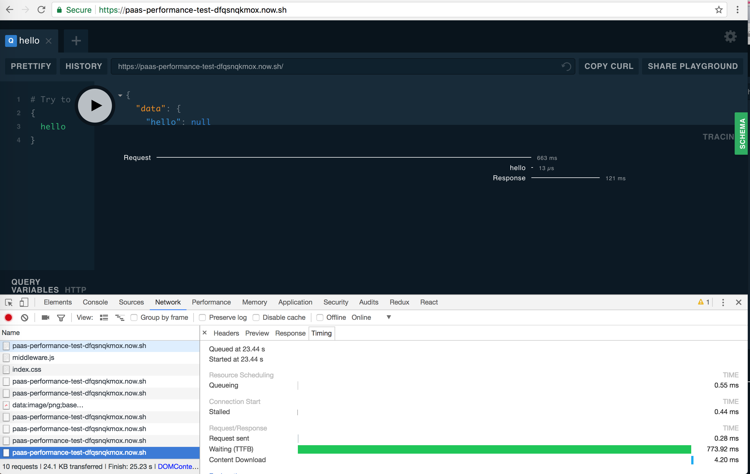Screen dimensions: 750x474
Task: Open the network requests filter
Action: pos(61,317)
